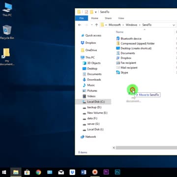Viewport: 177px width, 177px height.
Task: Click the Documents icon in the file list
Action: (118, 53)
